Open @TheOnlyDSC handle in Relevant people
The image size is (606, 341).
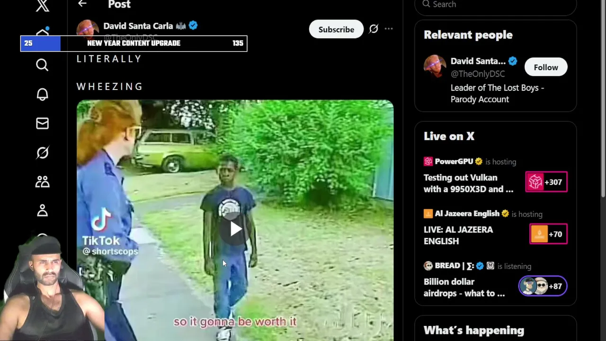pyautogui.click(x=478, y=74)
